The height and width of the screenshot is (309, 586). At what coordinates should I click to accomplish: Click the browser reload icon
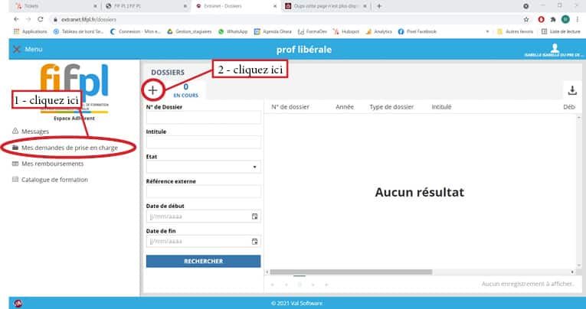(39, 19)
